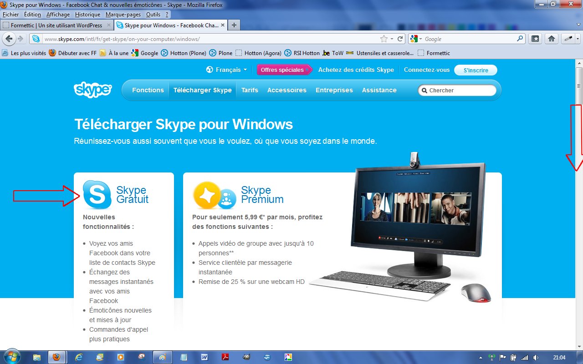The height and width of the screenshot is (364, 583).
Task: Go back with the browser back arrow
Action: [x=9, y=39]
